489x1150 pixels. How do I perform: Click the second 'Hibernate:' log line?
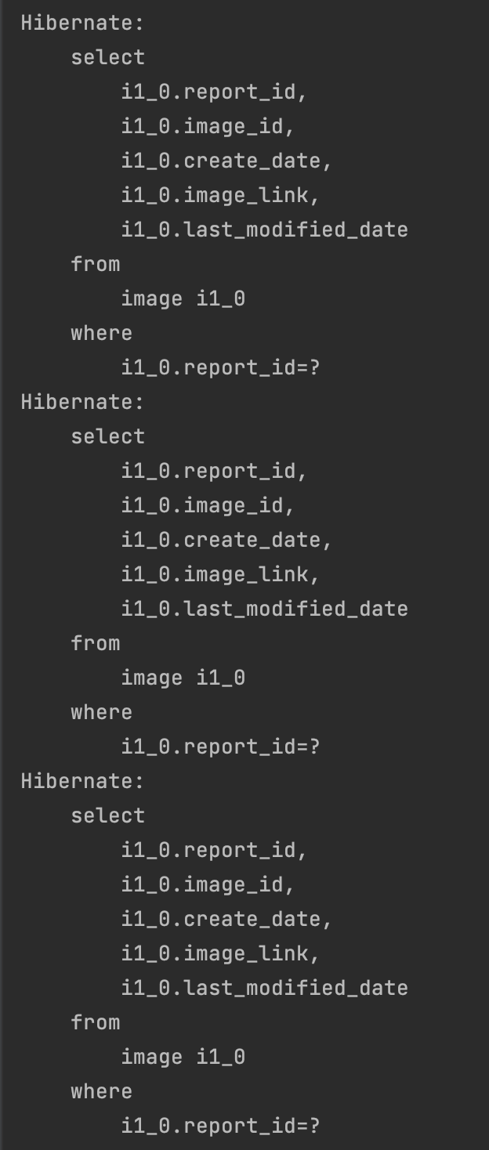tap(82, 402)
